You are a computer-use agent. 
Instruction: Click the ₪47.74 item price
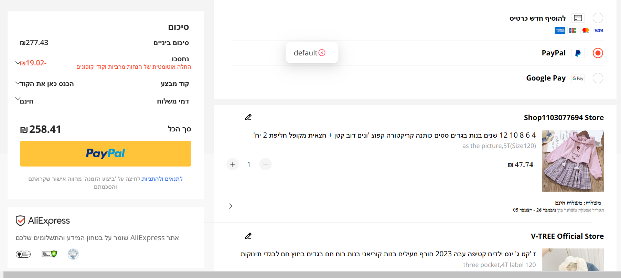point(520,165)
